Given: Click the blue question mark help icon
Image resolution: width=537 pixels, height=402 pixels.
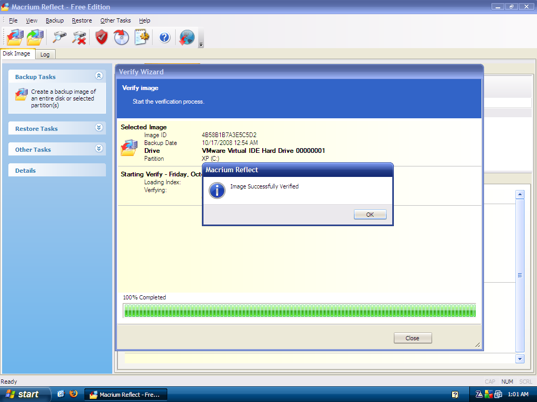Looking at the screenshot, I should tap(164, 37).
